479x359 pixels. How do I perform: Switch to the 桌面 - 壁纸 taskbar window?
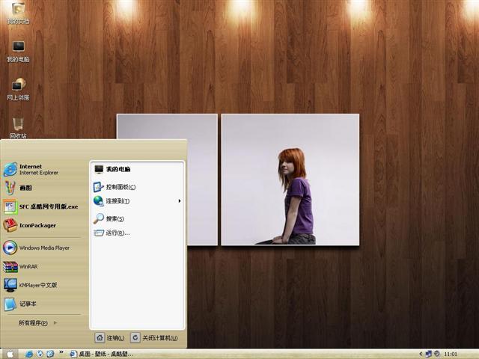(x=102, y=354)
